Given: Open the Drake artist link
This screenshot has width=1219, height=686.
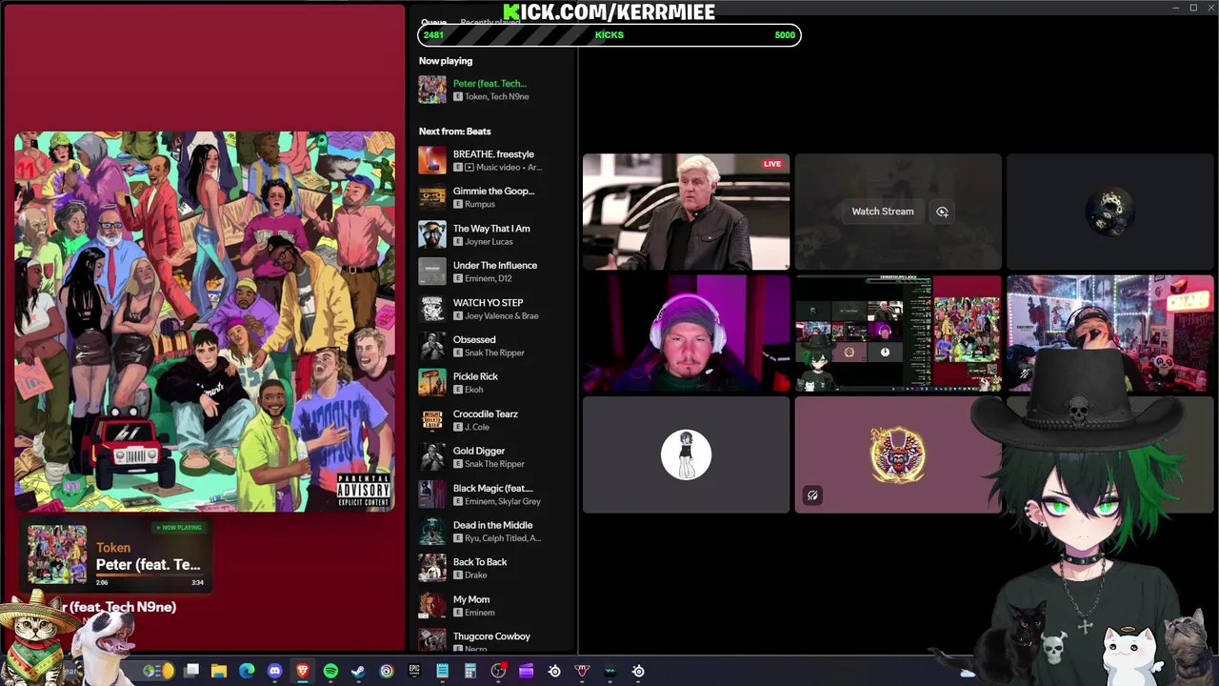Looking at the screenshot, I should point(476,575).
